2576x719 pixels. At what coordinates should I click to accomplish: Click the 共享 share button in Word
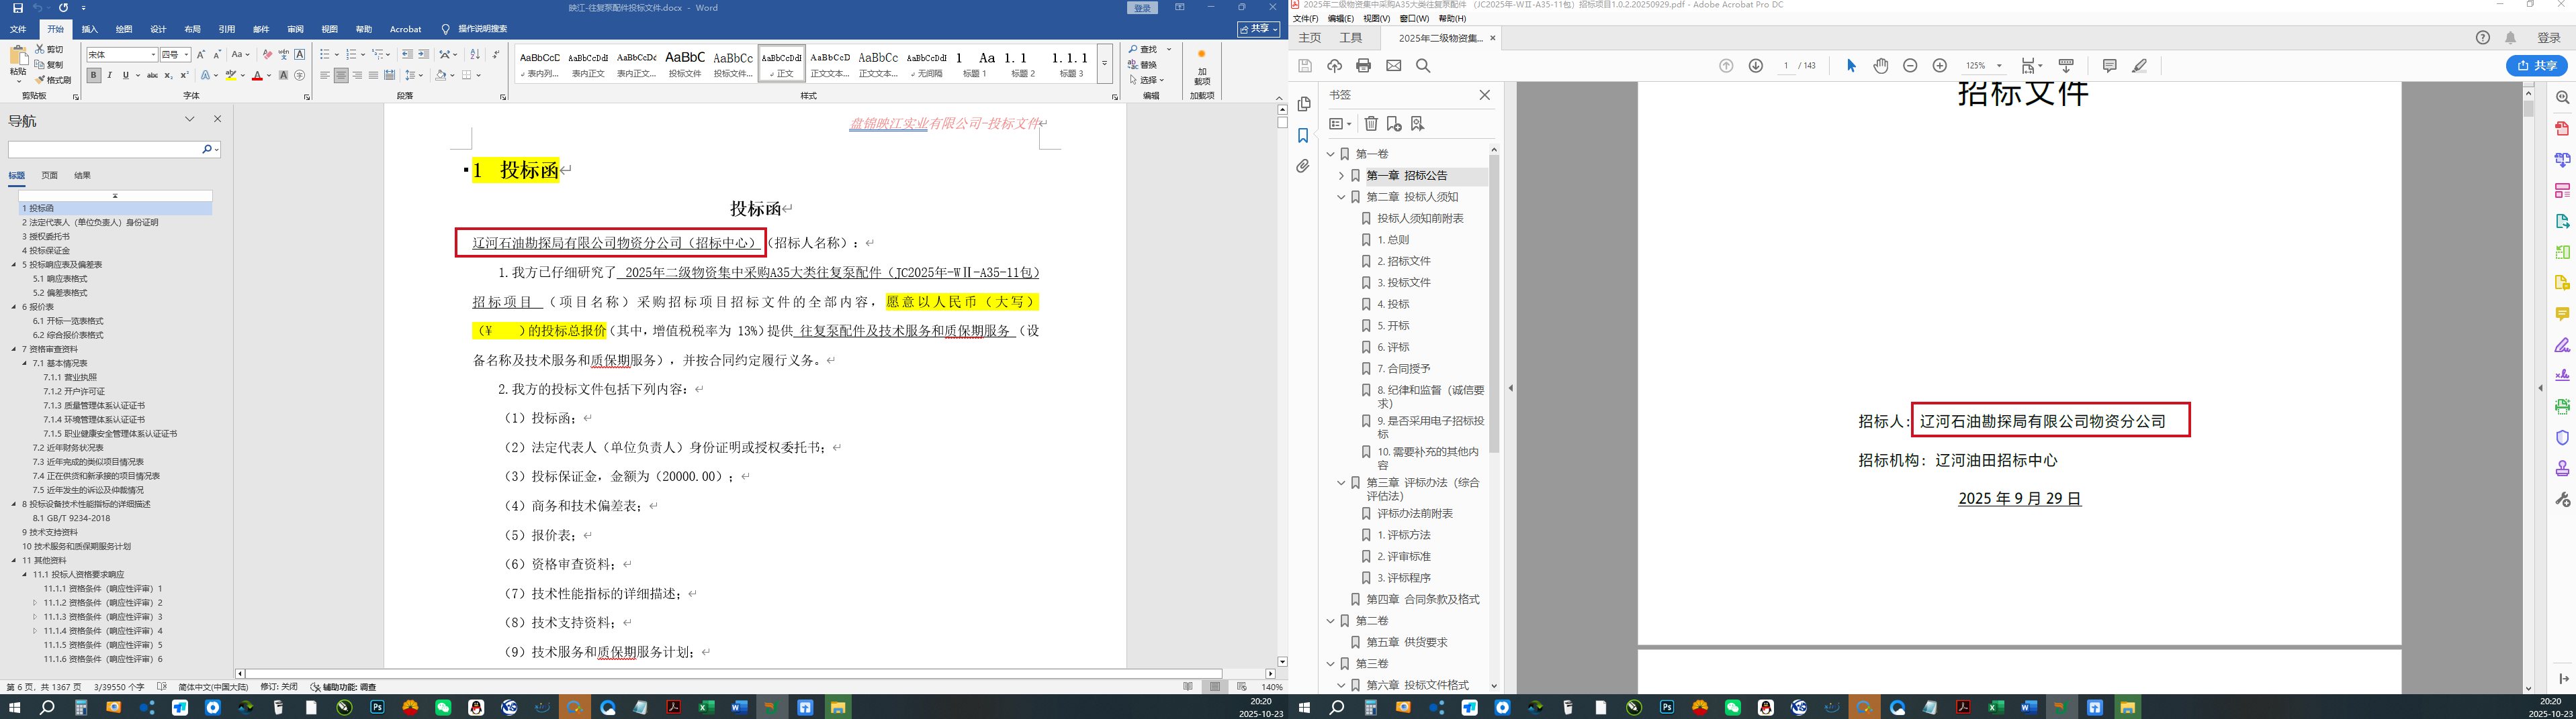pyautogui.click(x=1258, y=29)
